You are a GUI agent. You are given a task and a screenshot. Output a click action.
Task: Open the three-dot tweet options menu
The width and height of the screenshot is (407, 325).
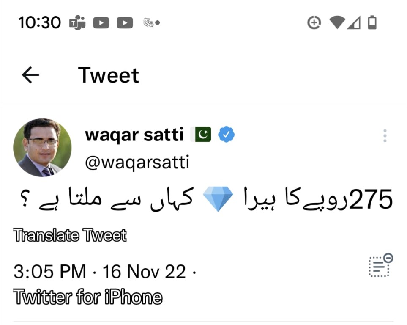tap(385, 136)
